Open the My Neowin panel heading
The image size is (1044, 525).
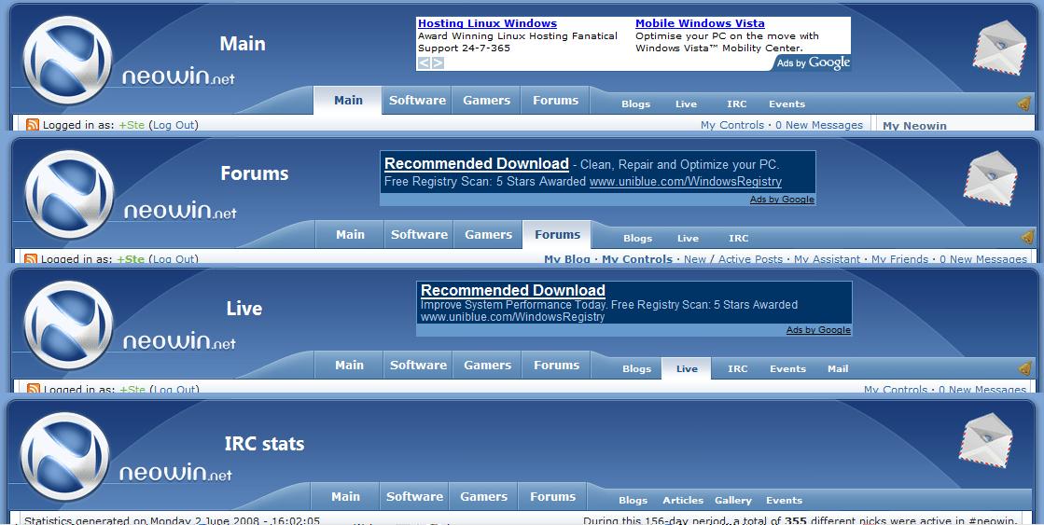914,126
